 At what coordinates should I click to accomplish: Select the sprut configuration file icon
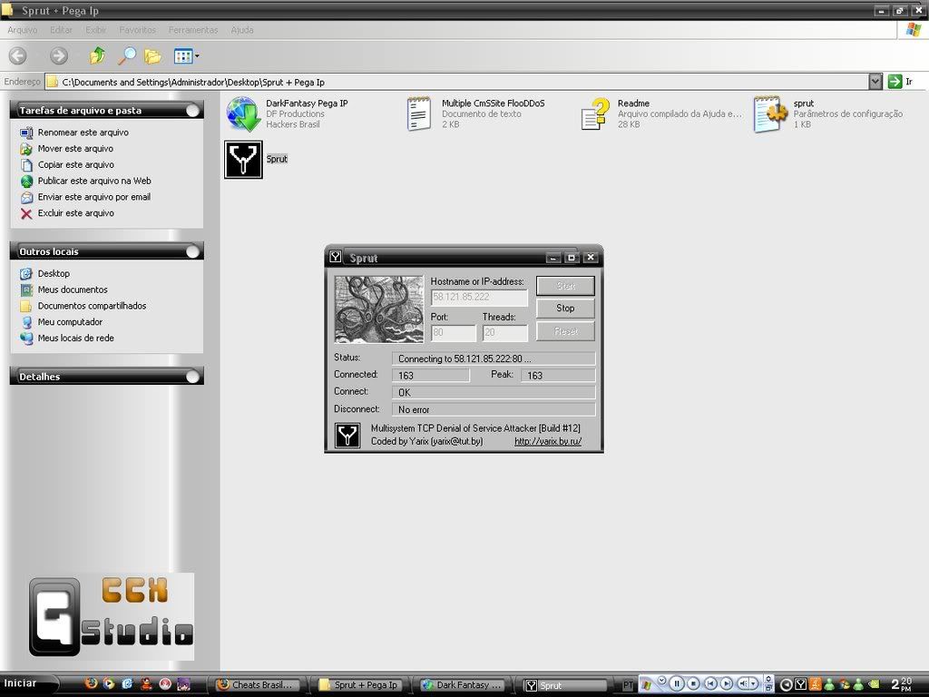point(770,113)
